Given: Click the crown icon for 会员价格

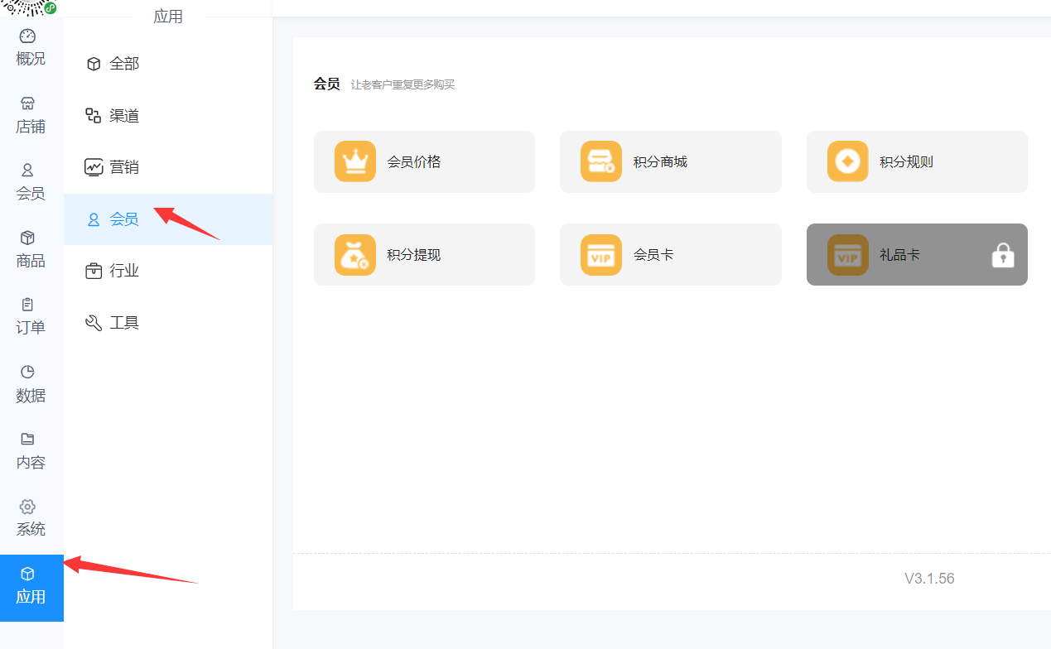Looking at the screenshot, I should tap(354, 161).
